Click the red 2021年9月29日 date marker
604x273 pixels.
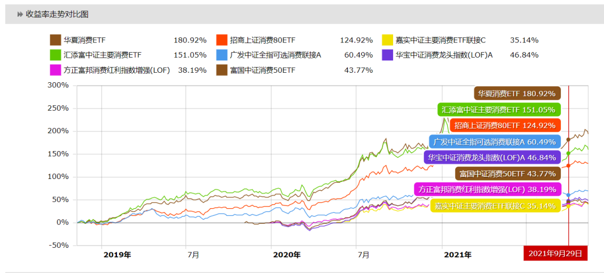coord(555,253)
